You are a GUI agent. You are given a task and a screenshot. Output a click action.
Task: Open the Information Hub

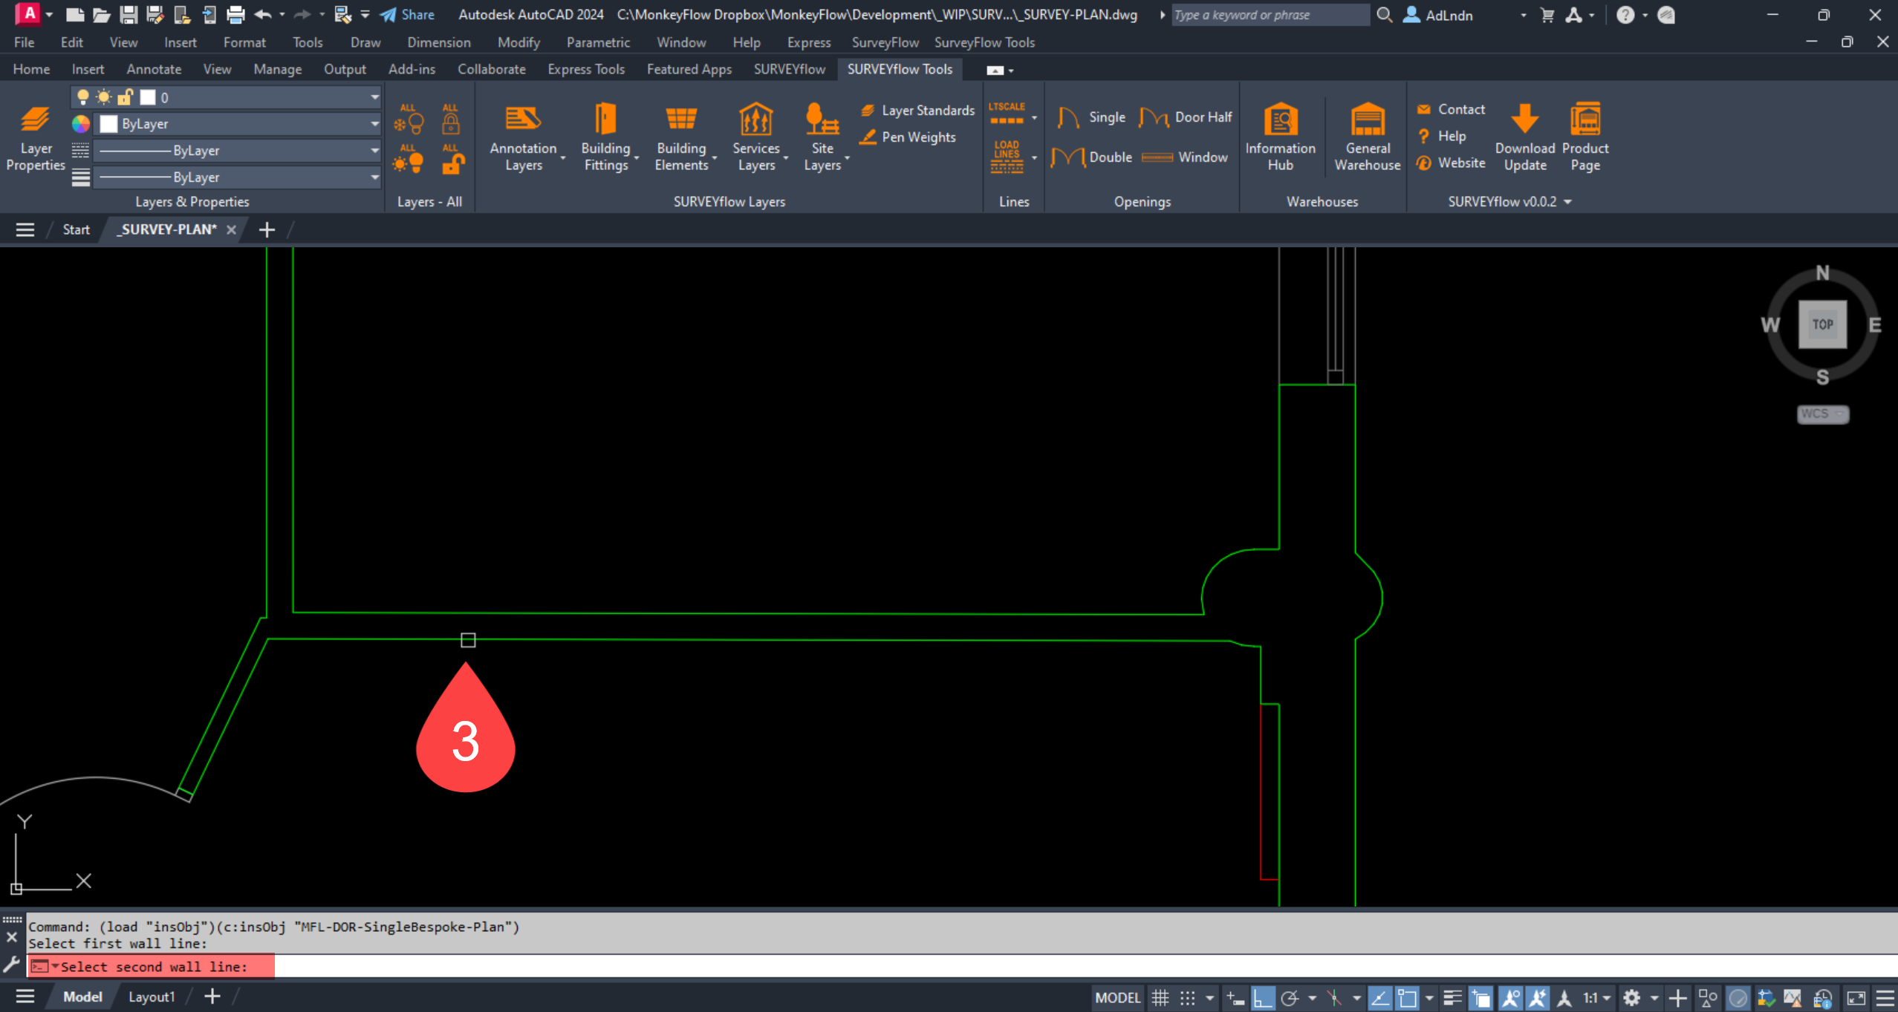click(x=1281, y=137)
